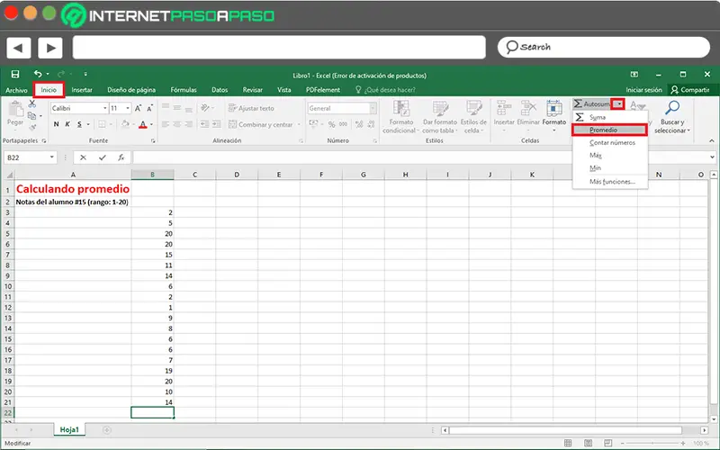
Task: Click the Calculando promedio title cell
Action: pos(73,189)
